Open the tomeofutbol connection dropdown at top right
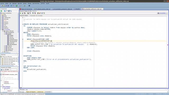 point(167,13)
